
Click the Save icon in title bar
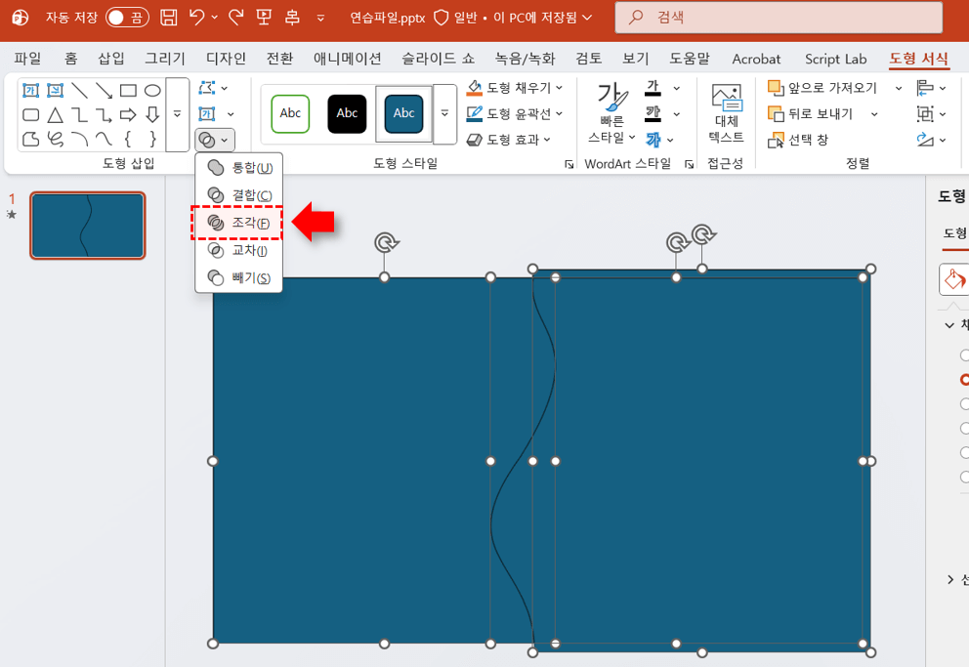point(168,17)
